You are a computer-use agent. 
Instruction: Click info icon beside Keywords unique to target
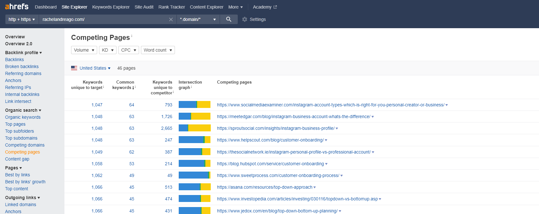[103, 87]
